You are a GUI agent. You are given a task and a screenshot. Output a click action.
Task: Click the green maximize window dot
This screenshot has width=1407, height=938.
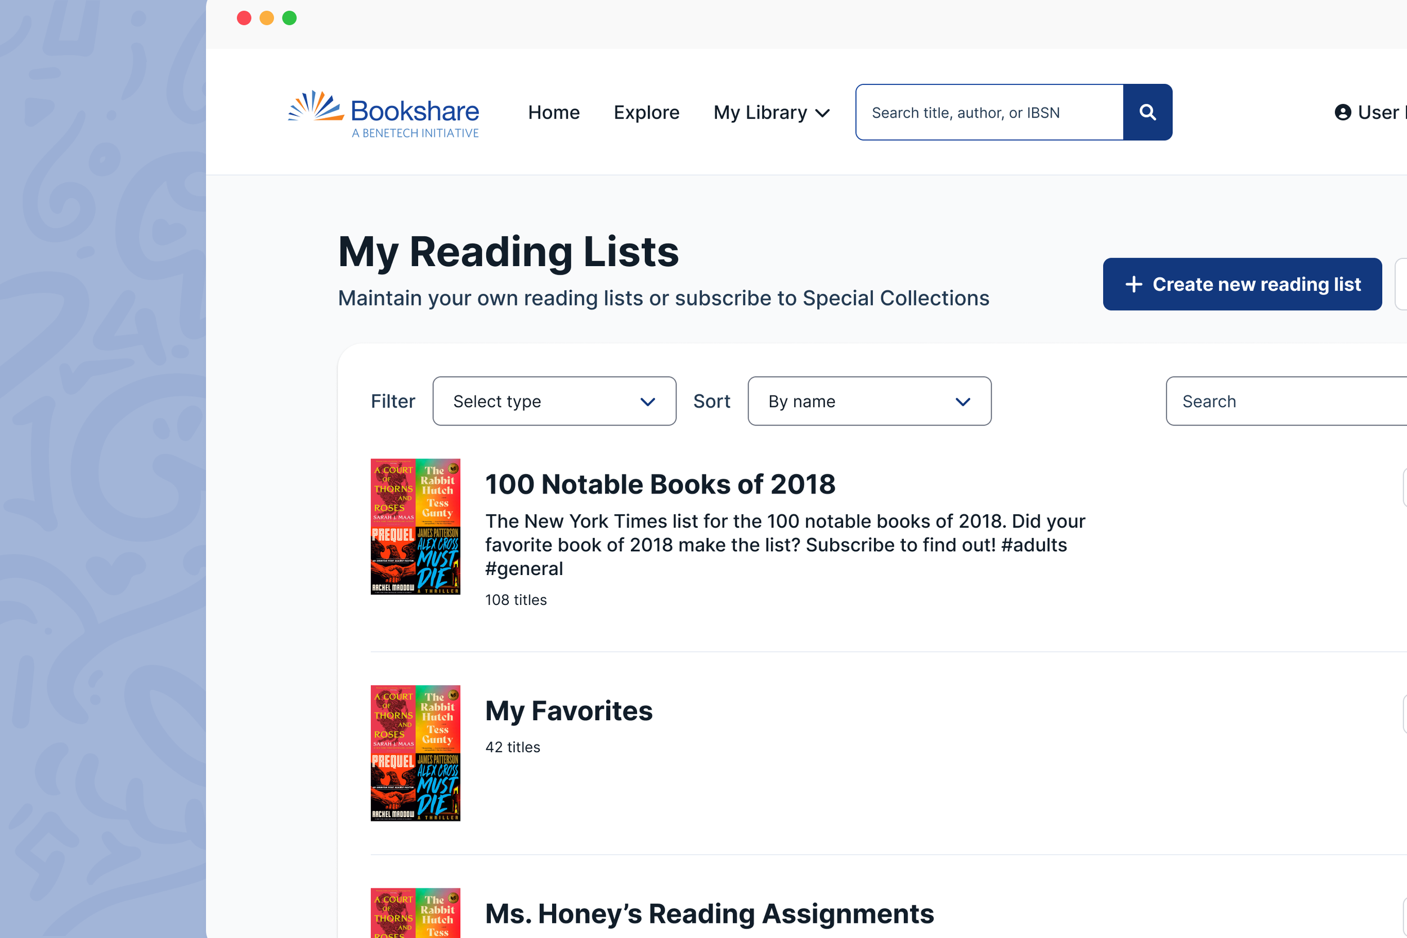pos(289,18)
